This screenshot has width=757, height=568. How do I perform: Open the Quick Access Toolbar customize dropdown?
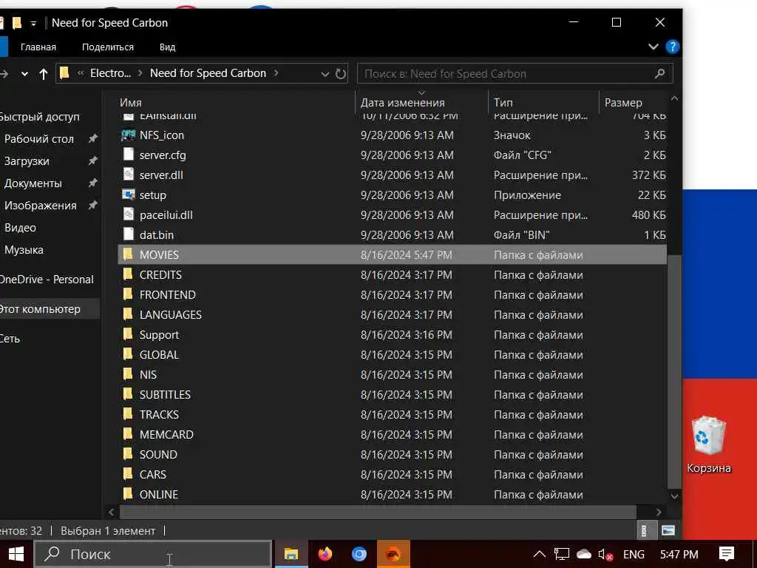click(x=33, y=23)
